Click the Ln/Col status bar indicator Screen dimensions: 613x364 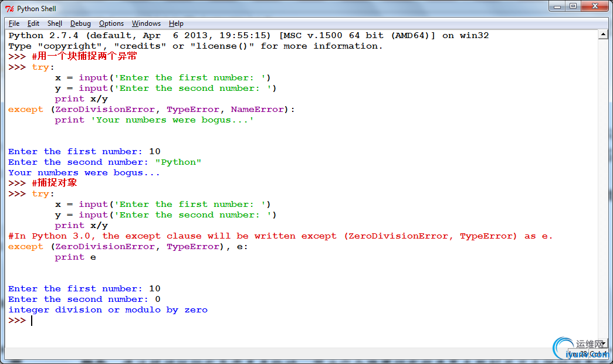pos(587,354)
